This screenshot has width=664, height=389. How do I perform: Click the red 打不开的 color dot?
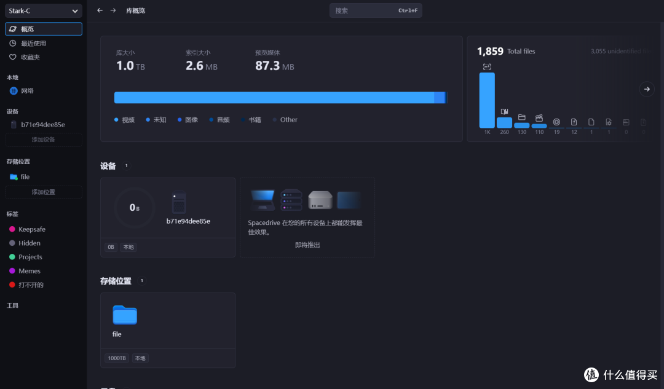click(x=12, y=285)
